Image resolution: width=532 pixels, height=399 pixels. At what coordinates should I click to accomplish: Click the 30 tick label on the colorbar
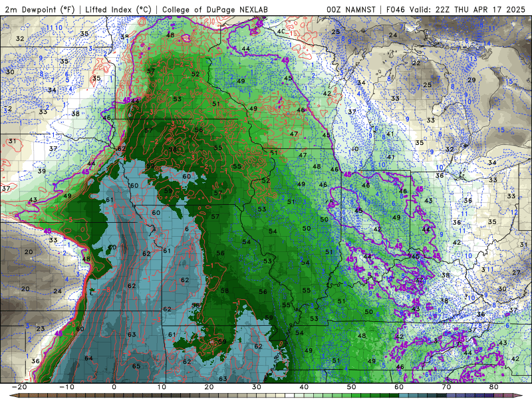[257, 387]
